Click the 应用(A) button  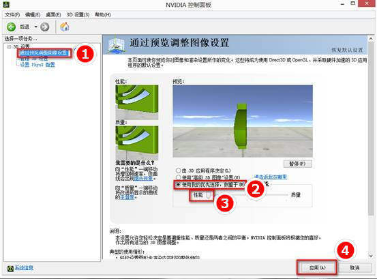tap(317, 267)
